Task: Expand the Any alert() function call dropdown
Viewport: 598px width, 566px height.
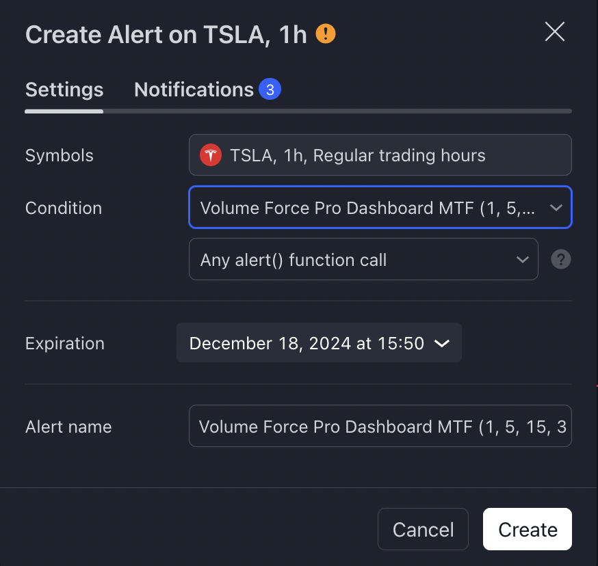Action: 363,259
